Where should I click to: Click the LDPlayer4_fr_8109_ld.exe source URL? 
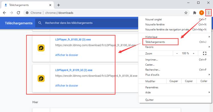coord(96,76)
